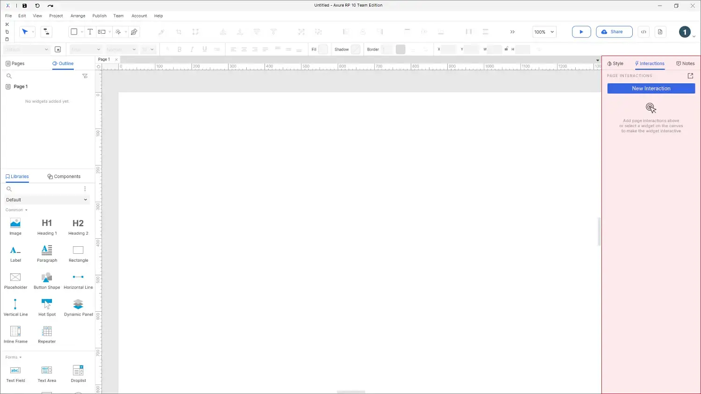Toggle bold text formatting
The width and height of the screenshot is (701, 394).
click(x=179, y=50)
